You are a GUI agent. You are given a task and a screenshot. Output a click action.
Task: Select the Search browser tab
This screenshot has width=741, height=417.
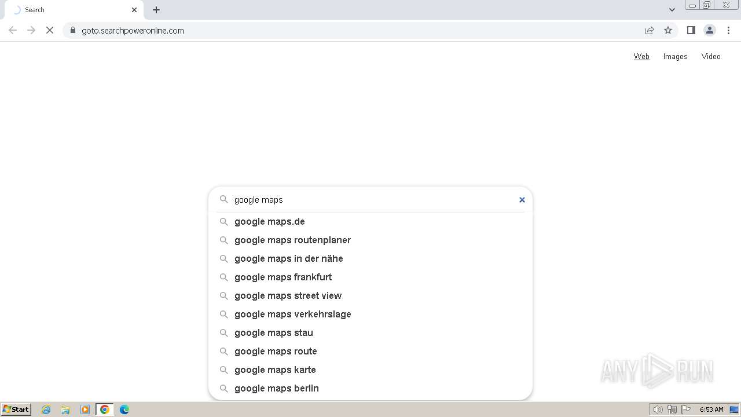click(74, 10)
